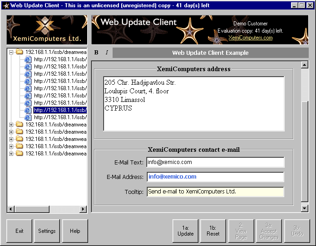Click the E-Mail Address input field
The height and width of the screenshot is (246, 316).
[215, 177]
